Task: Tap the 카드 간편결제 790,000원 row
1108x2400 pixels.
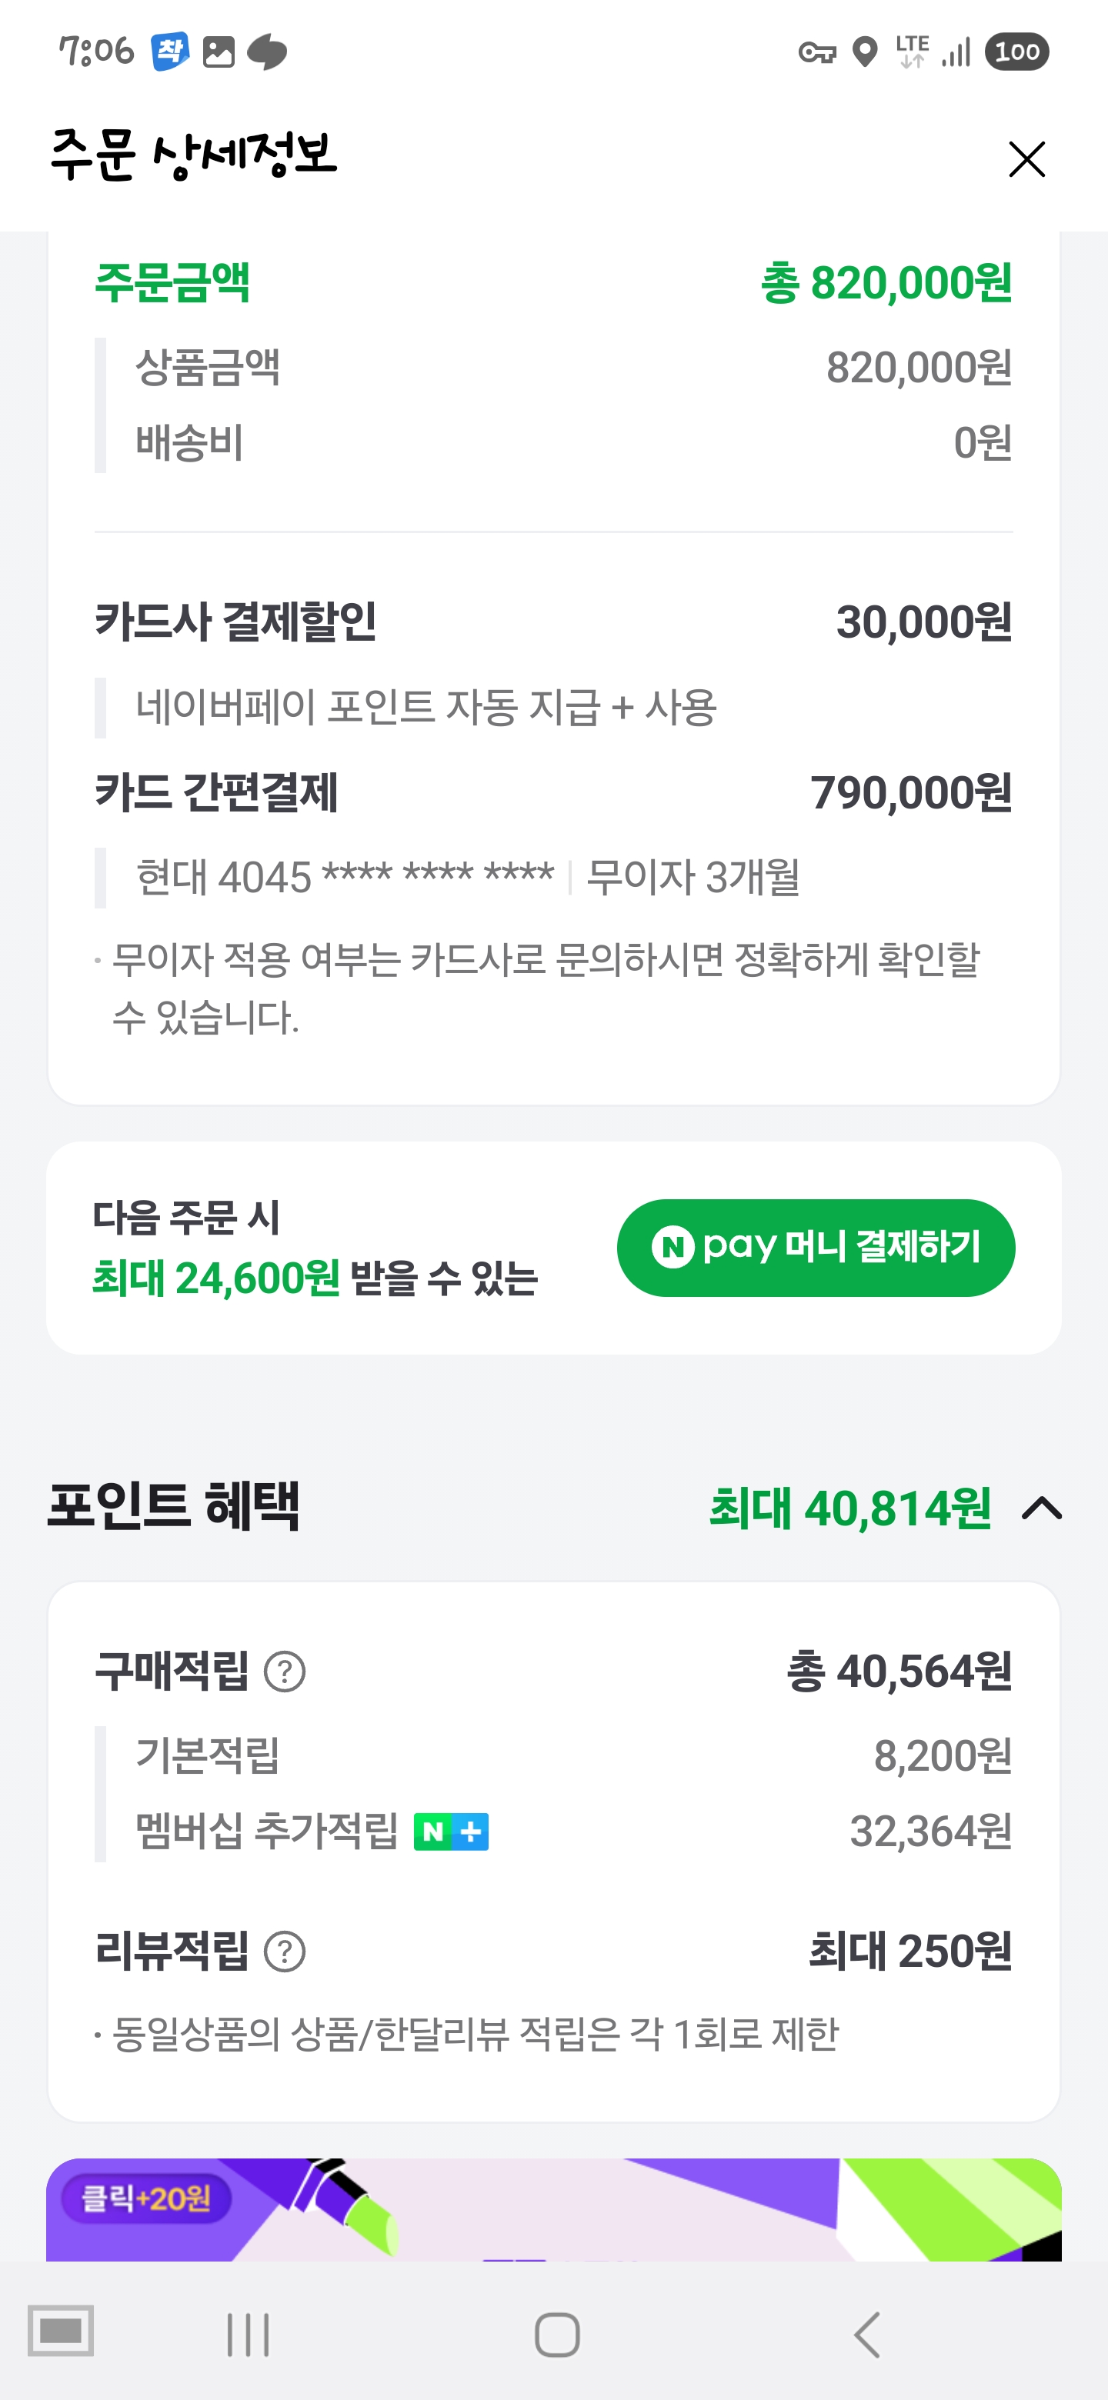Action: click(x=553, y=794)
